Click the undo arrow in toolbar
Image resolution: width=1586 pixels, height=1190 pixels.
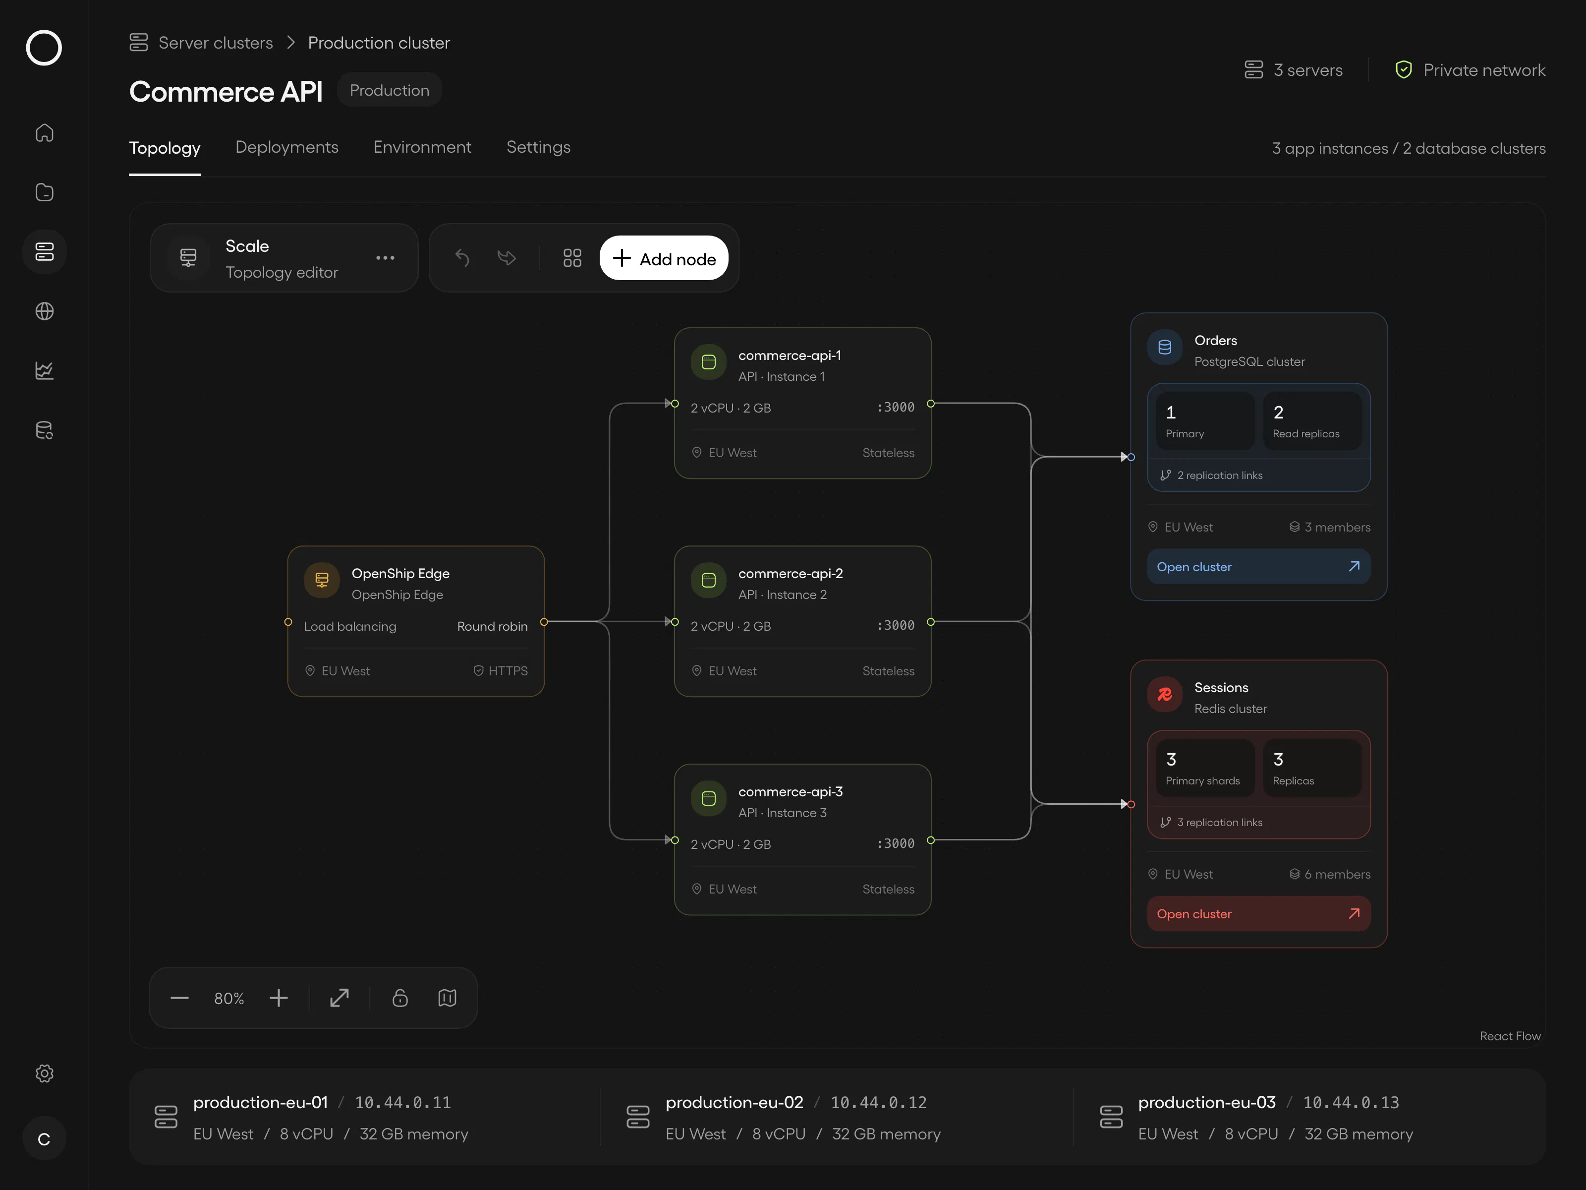point(462,257)
